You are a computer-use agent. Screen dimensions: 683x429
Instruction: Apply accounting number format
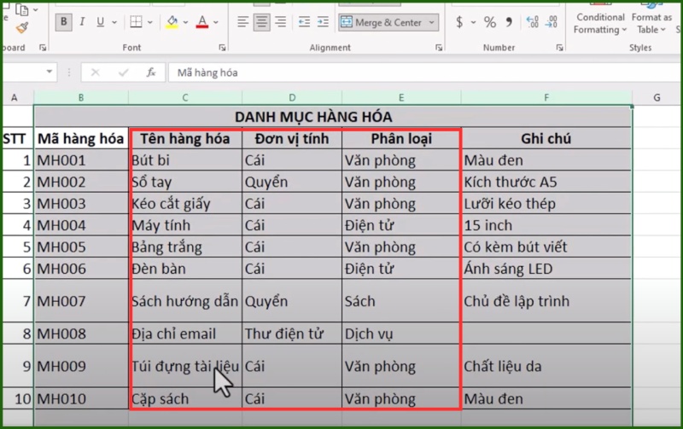[459, 22]
